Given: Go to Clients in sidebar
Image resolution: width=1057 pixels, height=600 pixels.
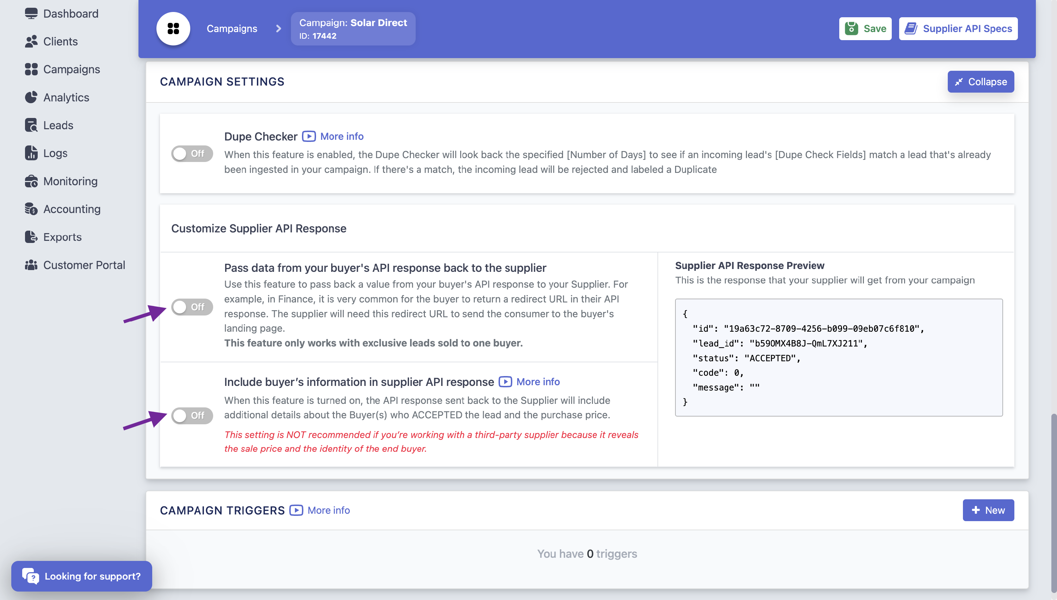Looking at the screenshot, I should (51, 42).
